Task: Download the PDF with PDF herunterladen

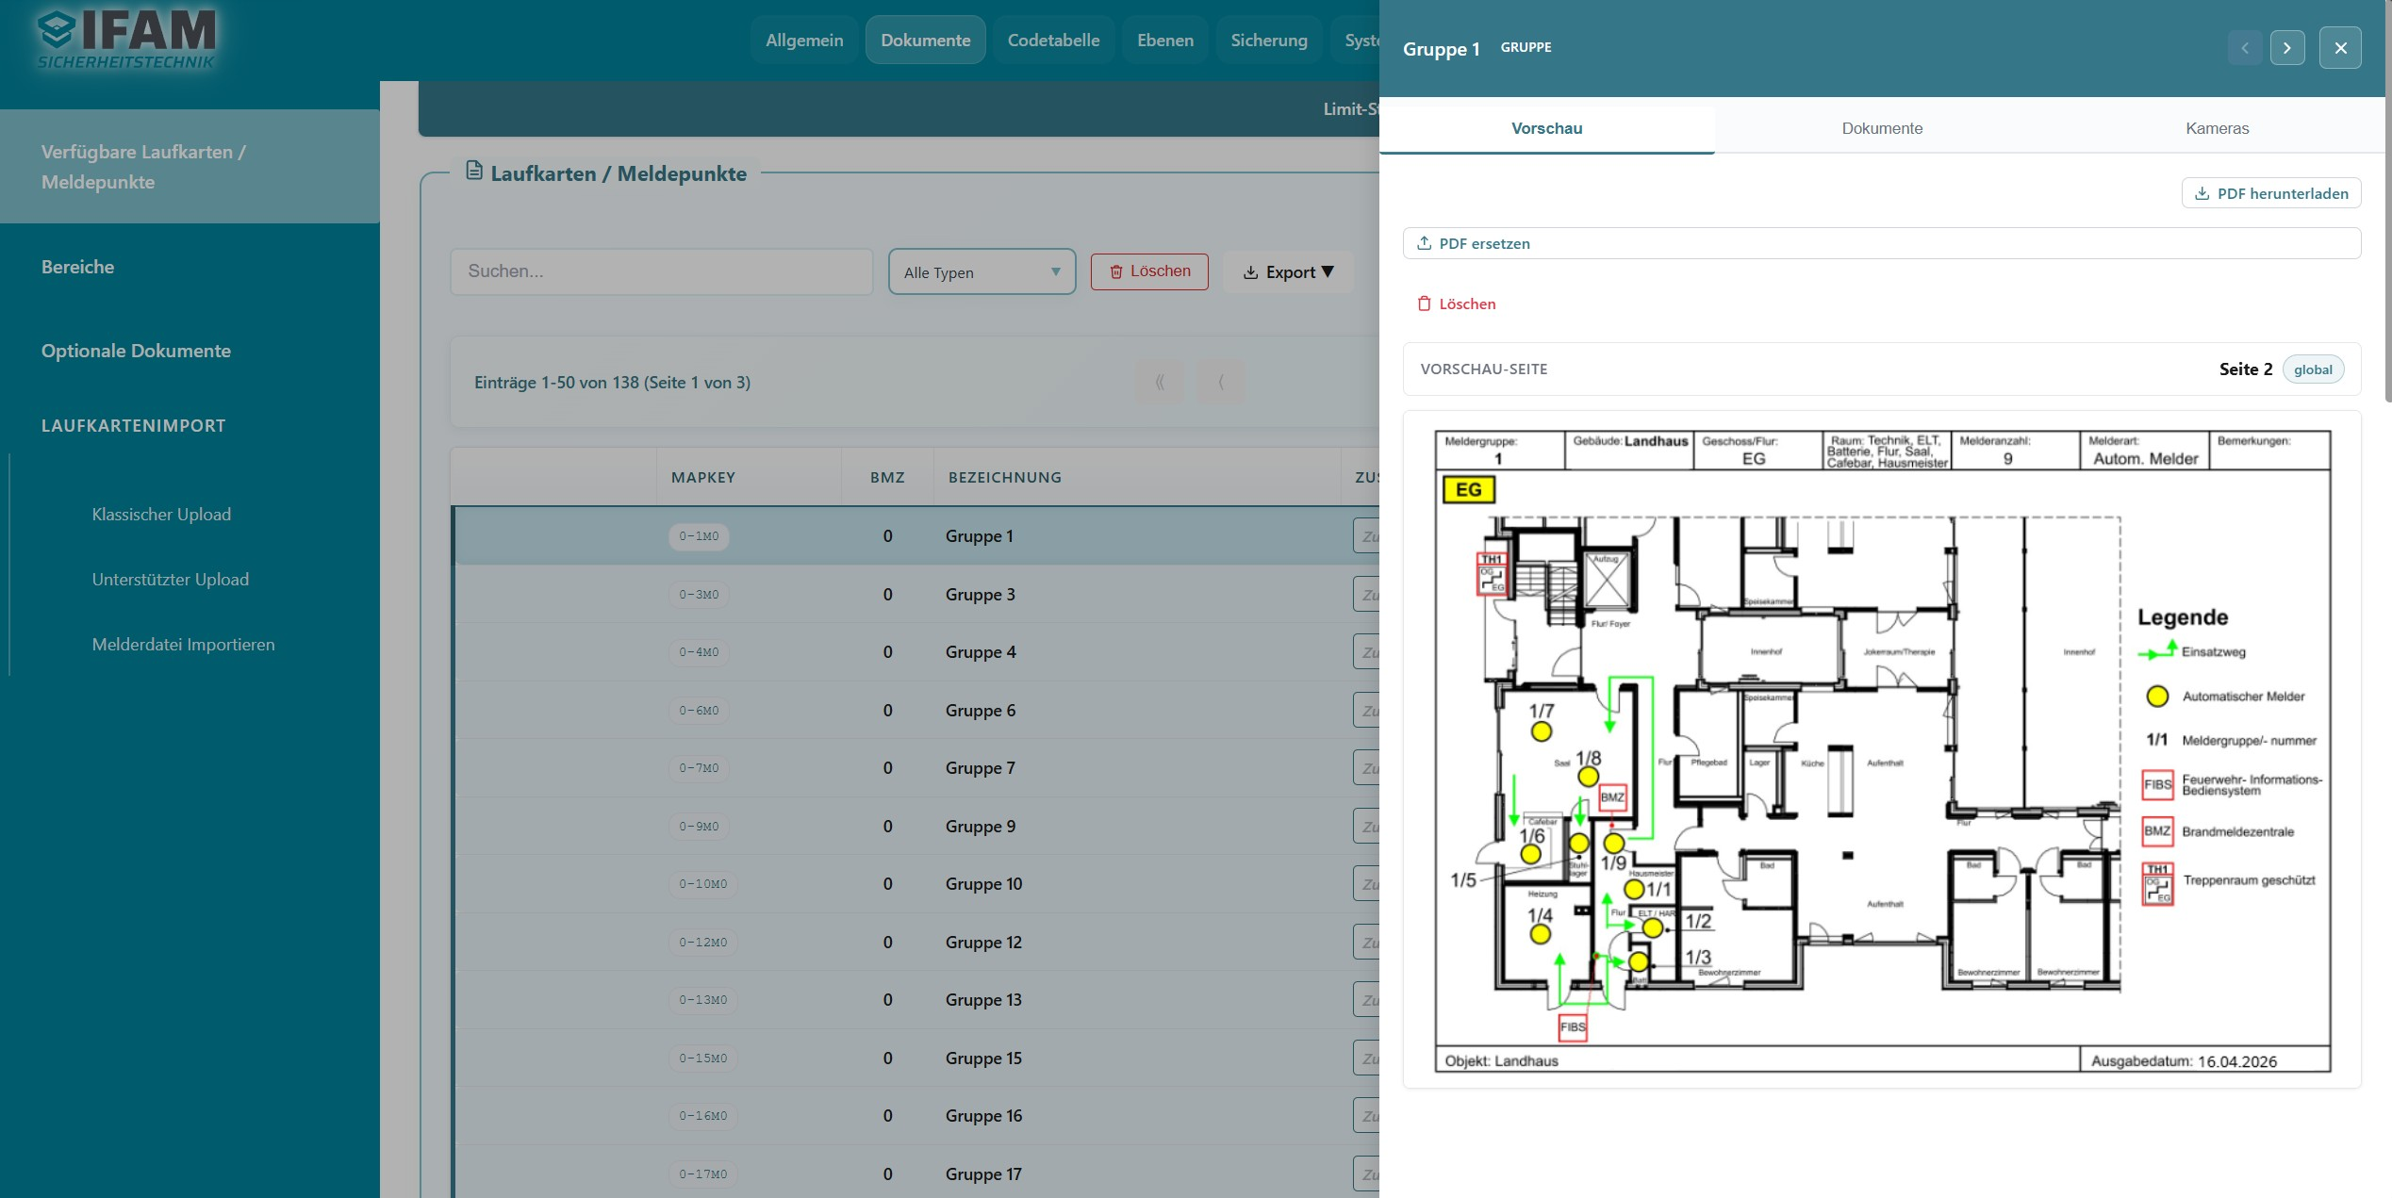Action: click(2270, 193)
